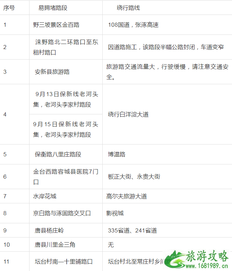Select the cell '唐县川里金三角'
The image size is (232, 271).
pos(66,245)
